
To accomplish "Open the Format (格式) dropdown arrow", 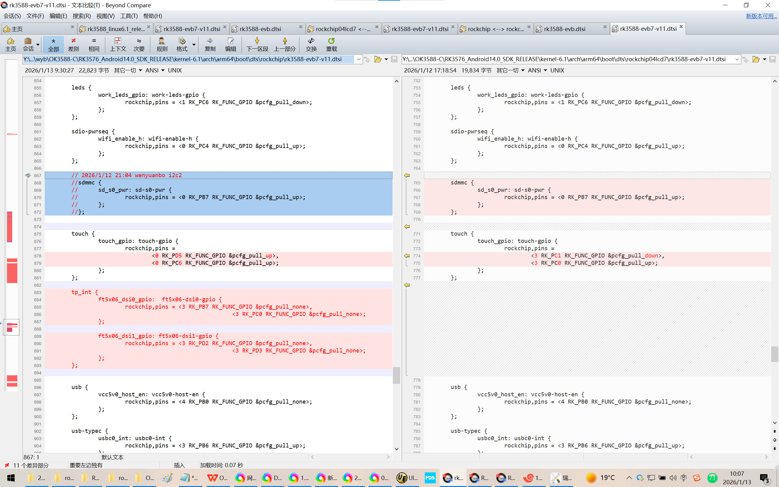I will click(194, 44).
